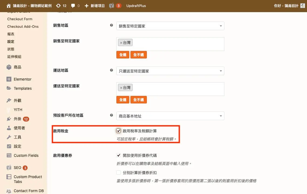307x194 pixels.
Task: Open 狀態 submenu item
Action: coord(11,49)
